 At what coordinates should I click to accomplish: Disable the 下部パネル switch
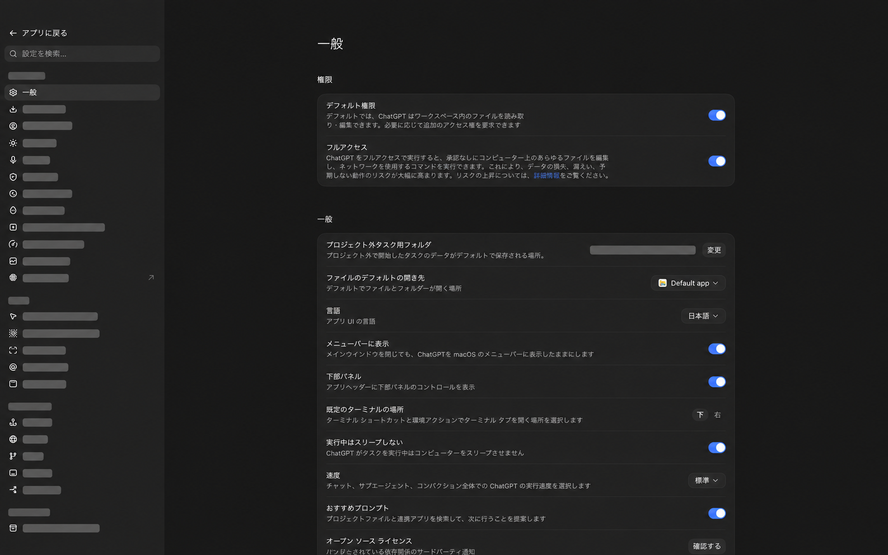coord(717,382)
